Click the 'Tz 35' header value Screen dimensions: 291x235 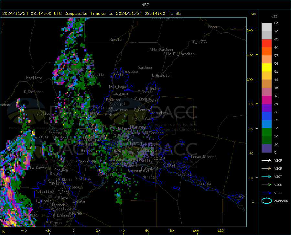click(174, 14)
